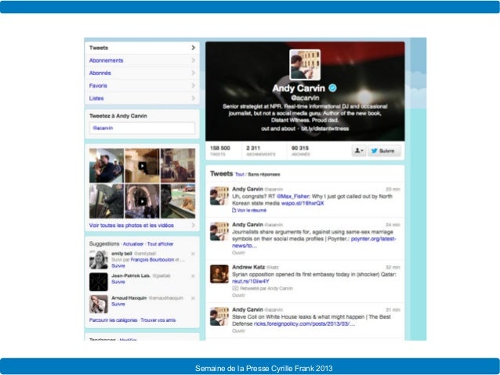Open the @Max_Fisher mention link
The width and height of the screenshot is (500, 375).
293,197
